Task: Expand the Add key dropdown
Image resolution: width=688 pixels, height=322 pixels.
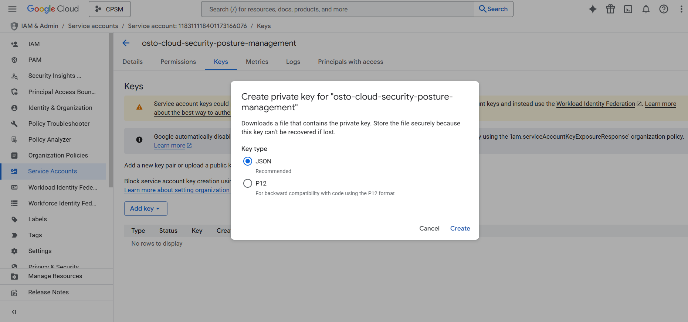Action: (146, 208)
